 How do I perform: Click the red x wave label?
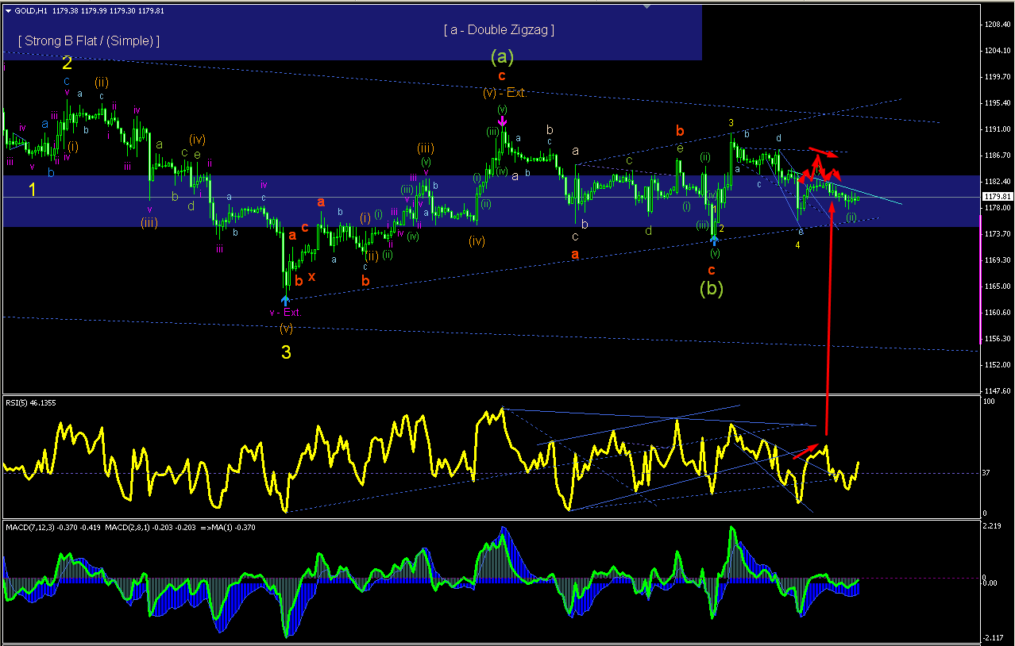coord(312,276)
